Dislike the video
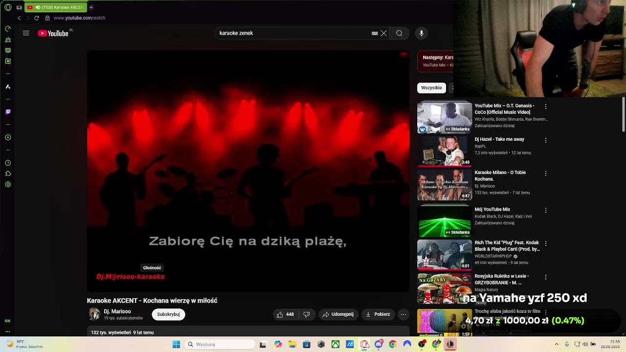 click(307, 314)
